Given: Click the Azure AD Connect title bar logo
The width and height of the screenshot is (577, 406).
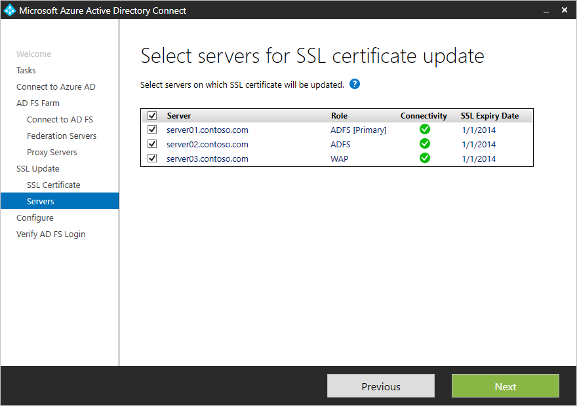Looking at the screenshot, I should tap(11, 10).
